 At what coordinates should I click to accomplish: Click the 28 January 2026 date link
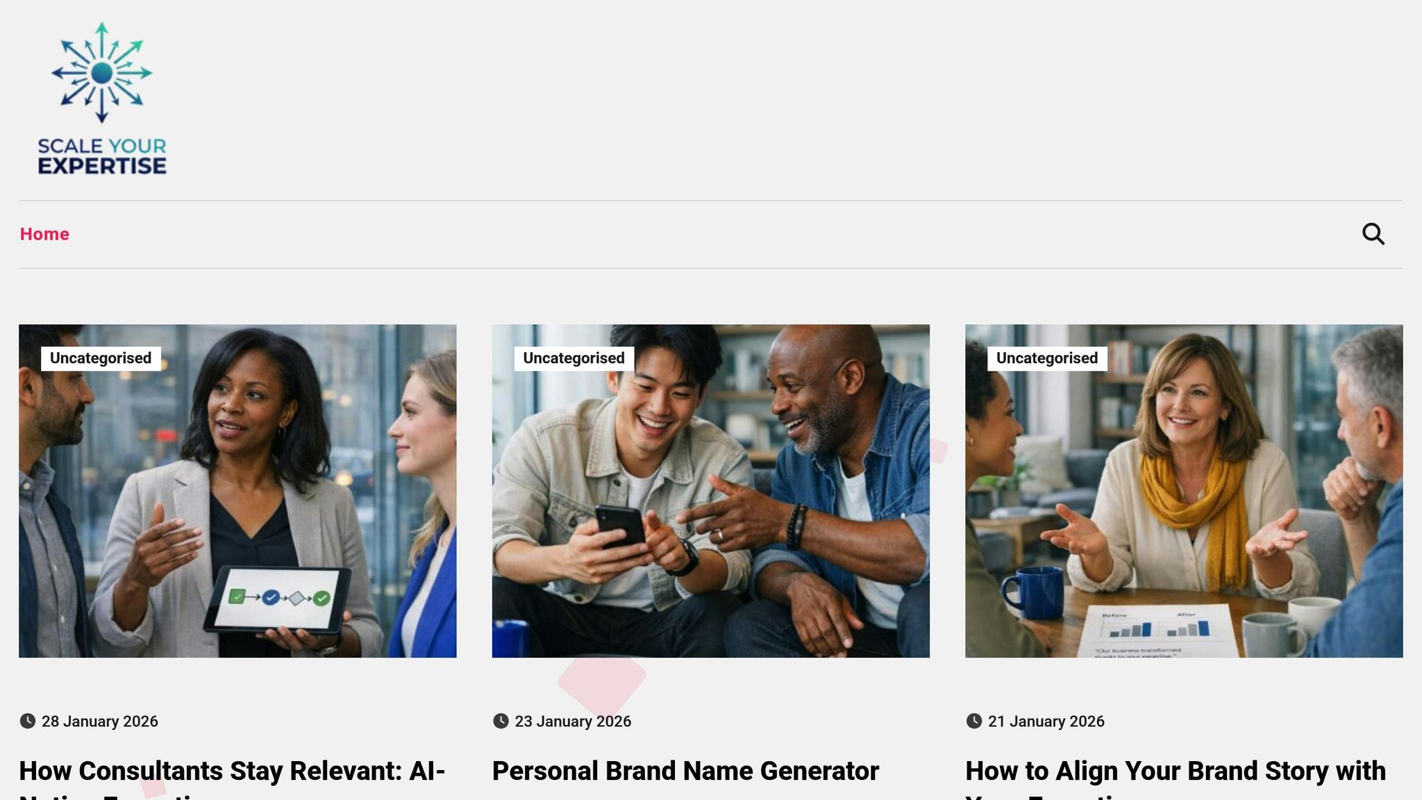click(x=100, y=722)
